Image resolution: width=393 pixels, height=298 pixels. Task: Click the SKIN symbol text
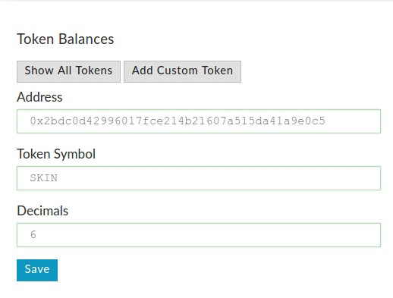point(44,178)
